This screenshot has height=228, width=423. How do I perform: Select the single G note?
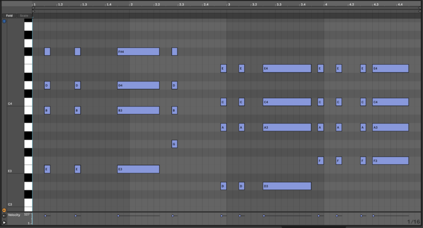[x=174, y=144]
